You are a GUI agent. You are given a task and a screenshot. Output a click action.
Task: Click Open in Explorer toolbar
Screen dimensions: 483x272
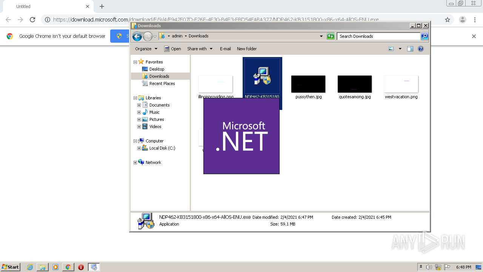tap(172, 49)
